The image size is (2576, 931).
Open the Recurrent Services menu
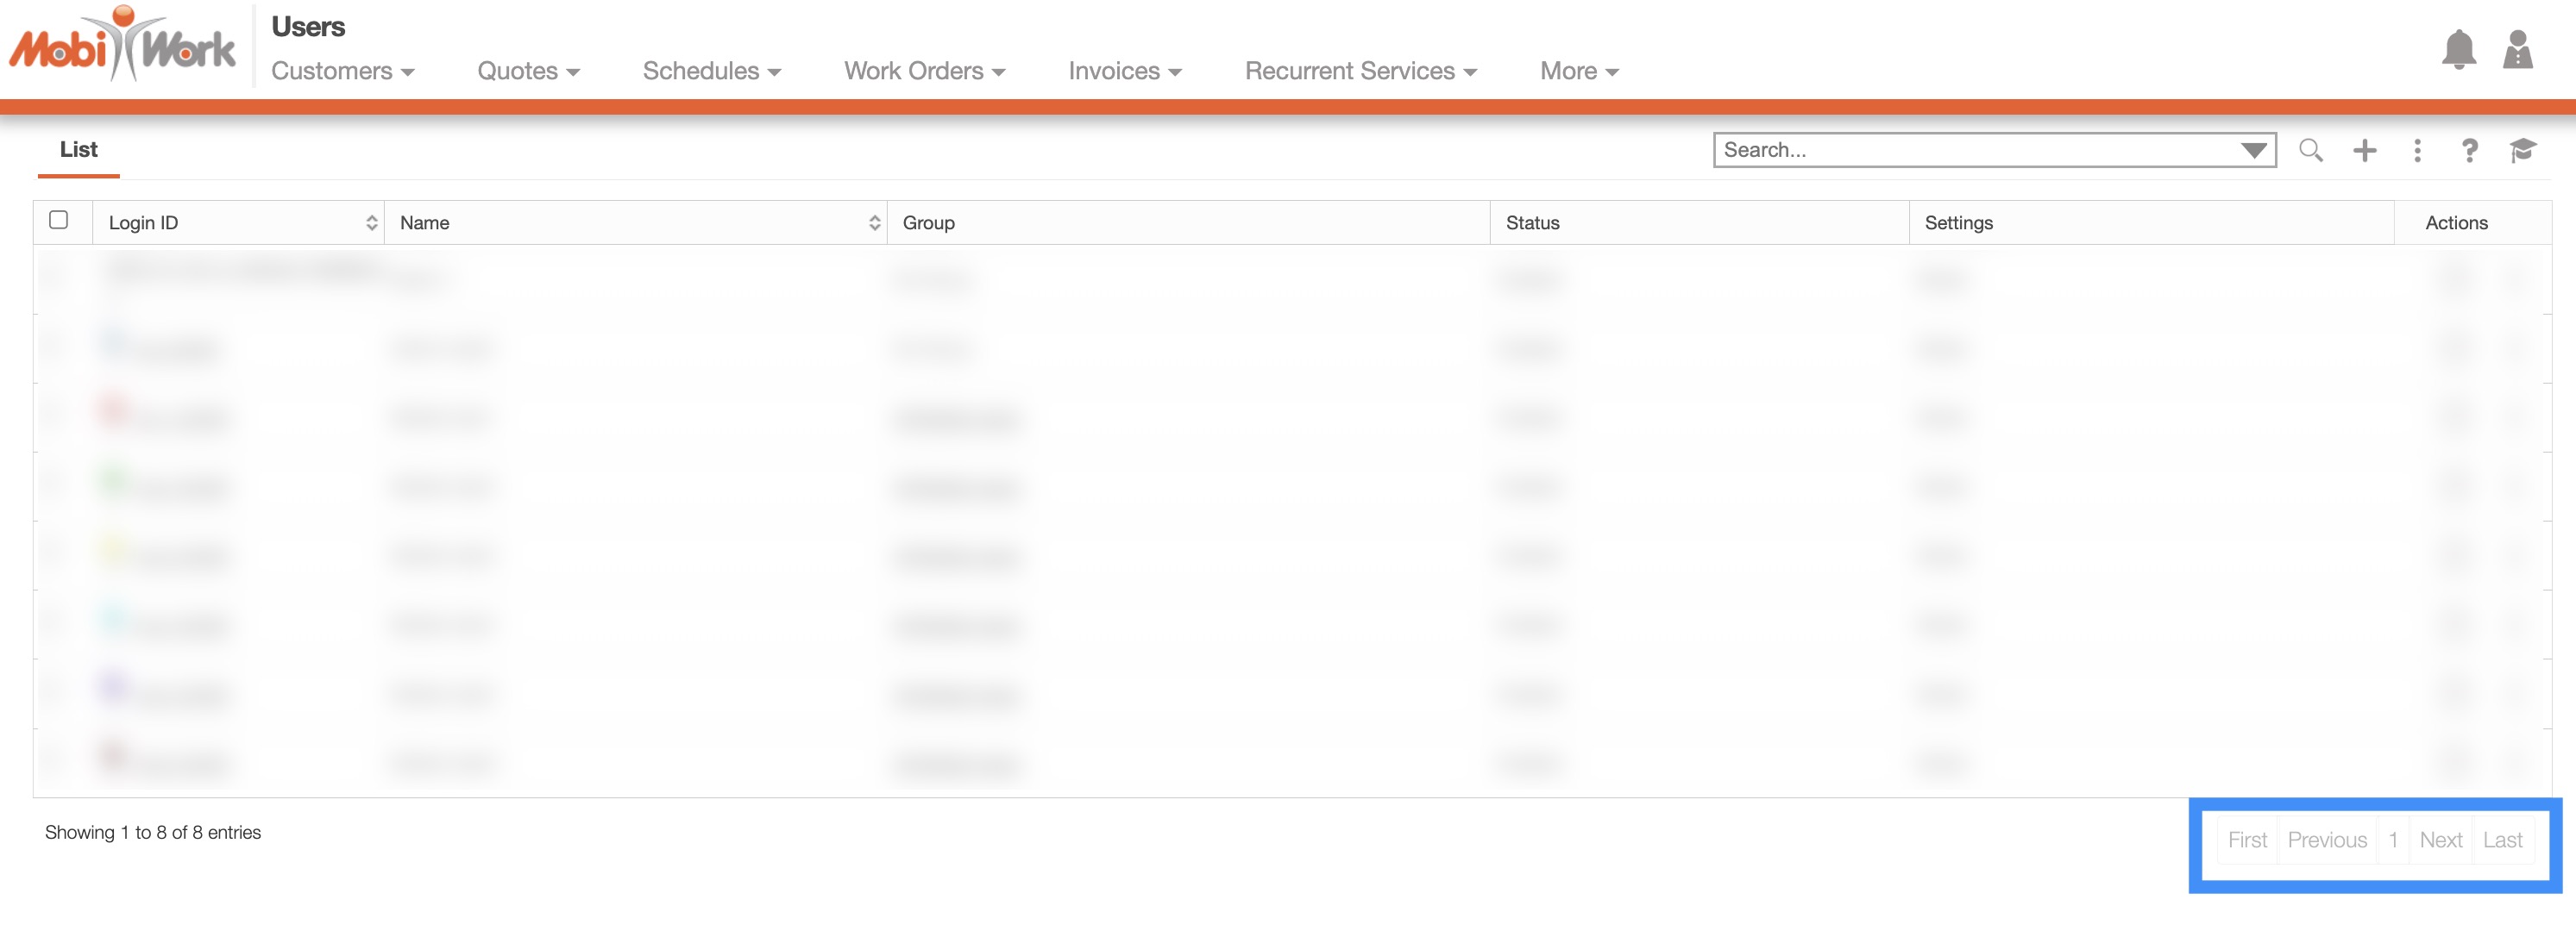pyautogui.click(x=1360, y=71)
